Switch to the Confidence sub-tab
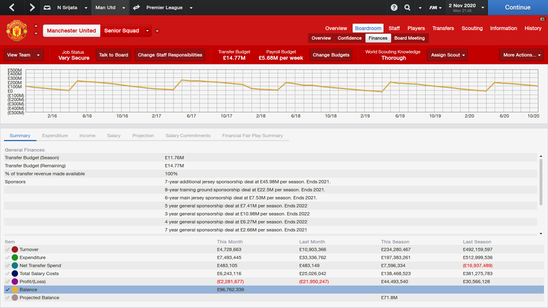The image size is (548, 308). click(x=349, y=38)
